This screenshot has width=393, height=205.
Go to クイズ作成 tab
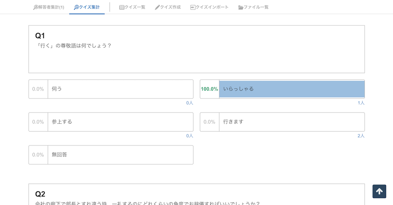point(168,7)
